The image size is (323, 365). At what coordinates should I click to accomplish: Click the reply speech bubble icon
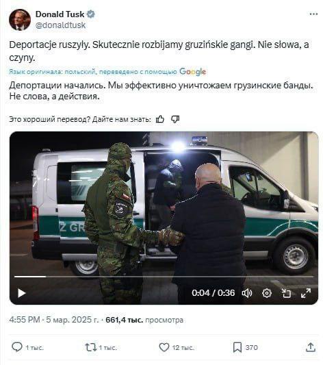[x=17, y=347]
